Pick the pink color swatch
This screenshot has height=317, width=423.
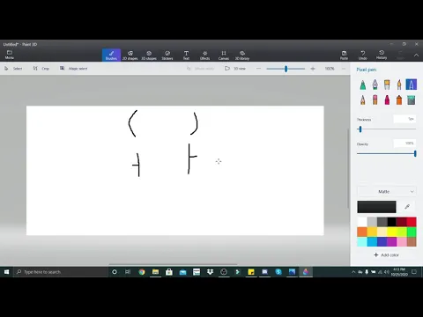pyautogui.click(x=402, y=241)
